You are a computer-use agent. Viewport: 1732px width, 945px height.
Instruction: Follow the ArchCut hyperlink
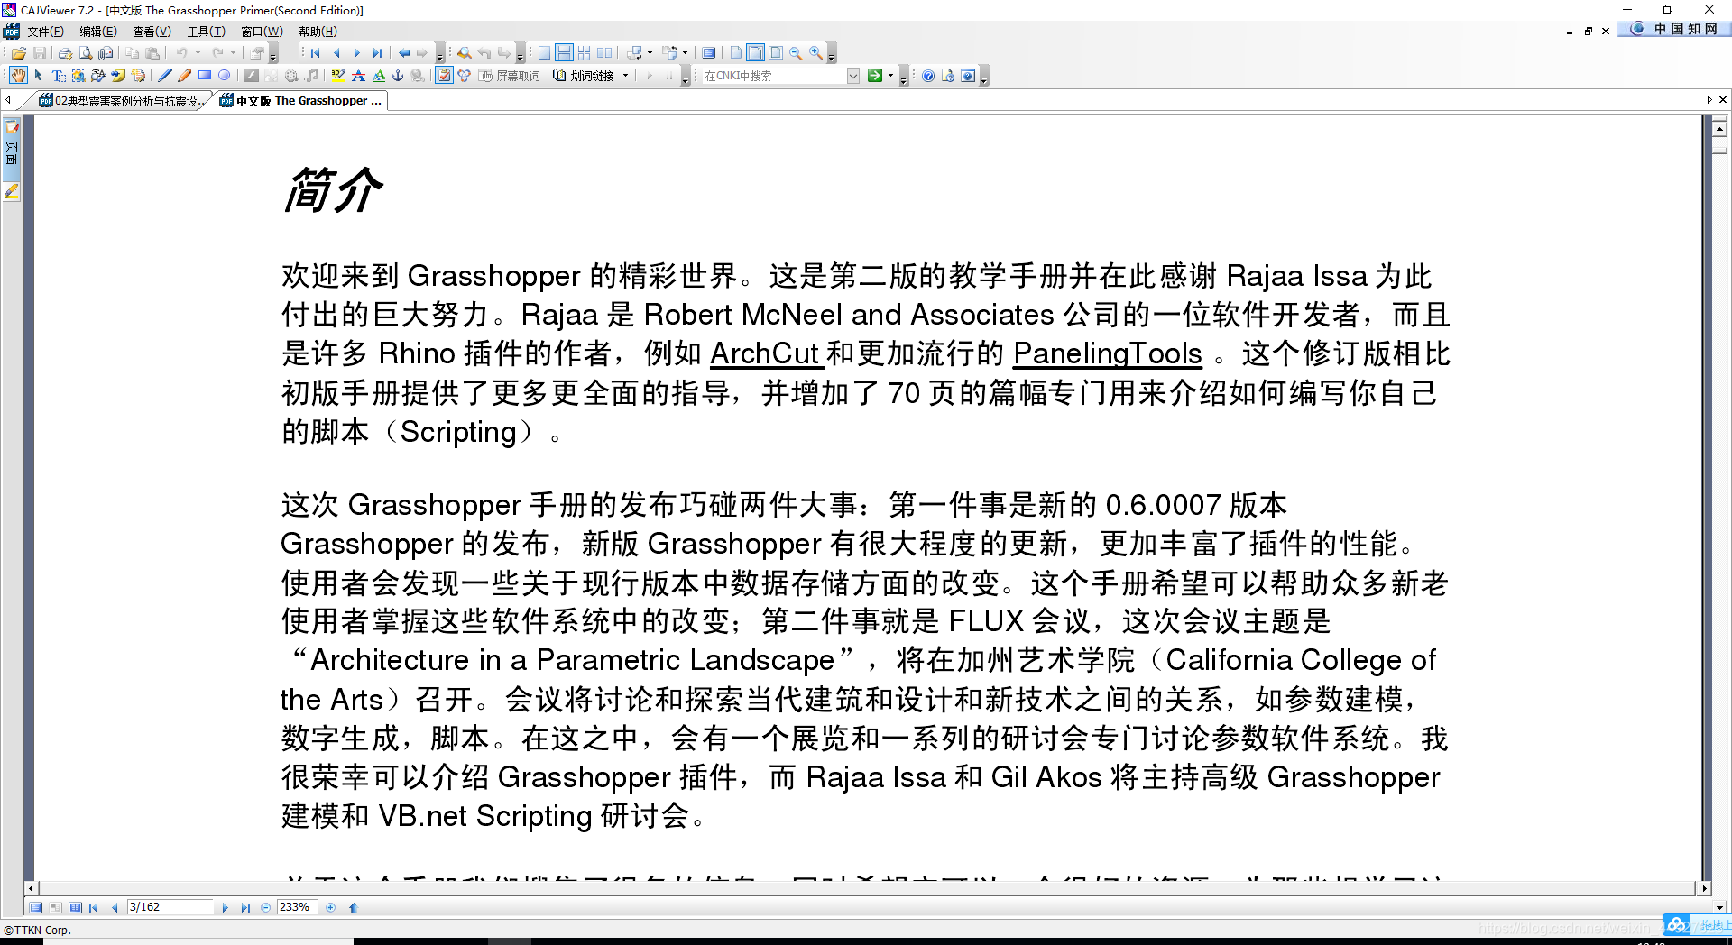tap(765, 353)
